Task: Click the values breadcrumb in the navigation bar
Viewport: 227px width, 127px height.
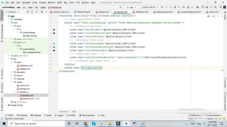Action: [43, 7]
